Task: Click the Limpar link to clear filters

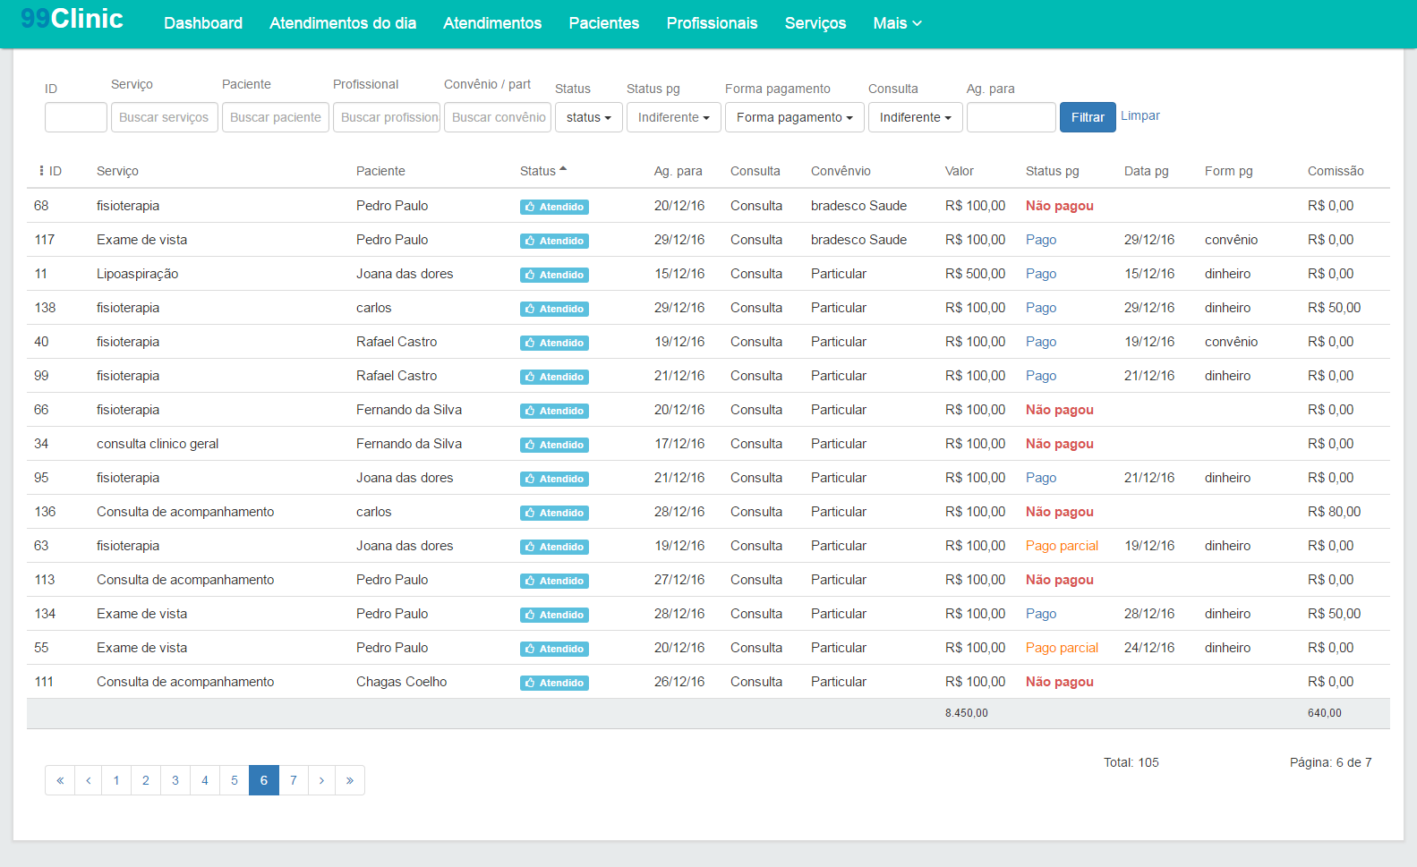Action: (1140, 115)
